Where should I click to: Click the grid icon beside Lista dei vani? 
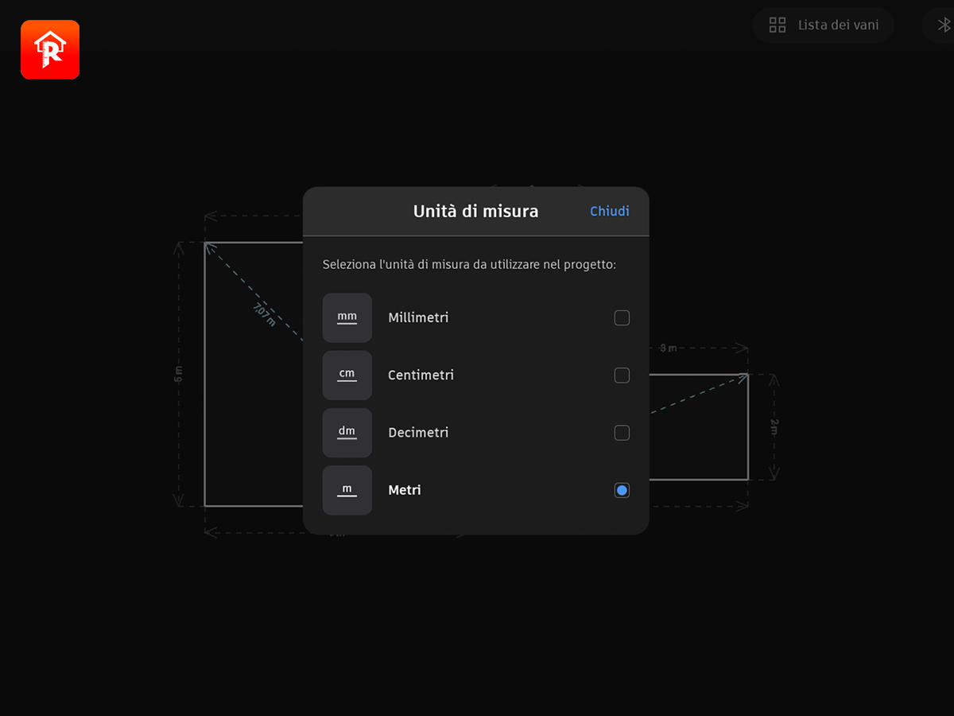778,25
